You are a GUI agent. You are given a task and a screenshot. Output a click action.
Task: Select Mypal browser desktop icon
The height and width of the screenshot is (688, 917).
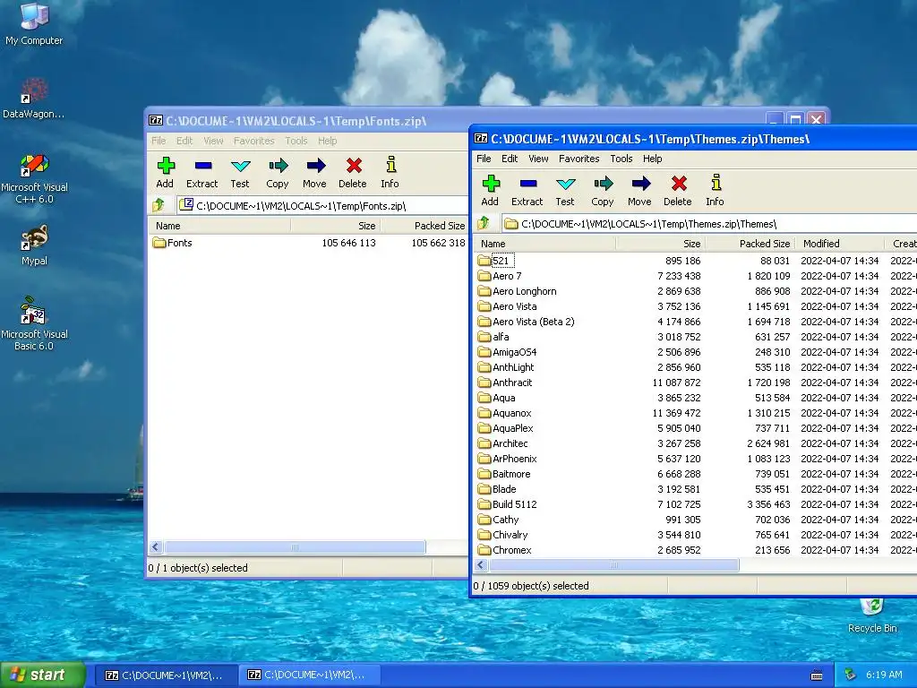point(34,245)
